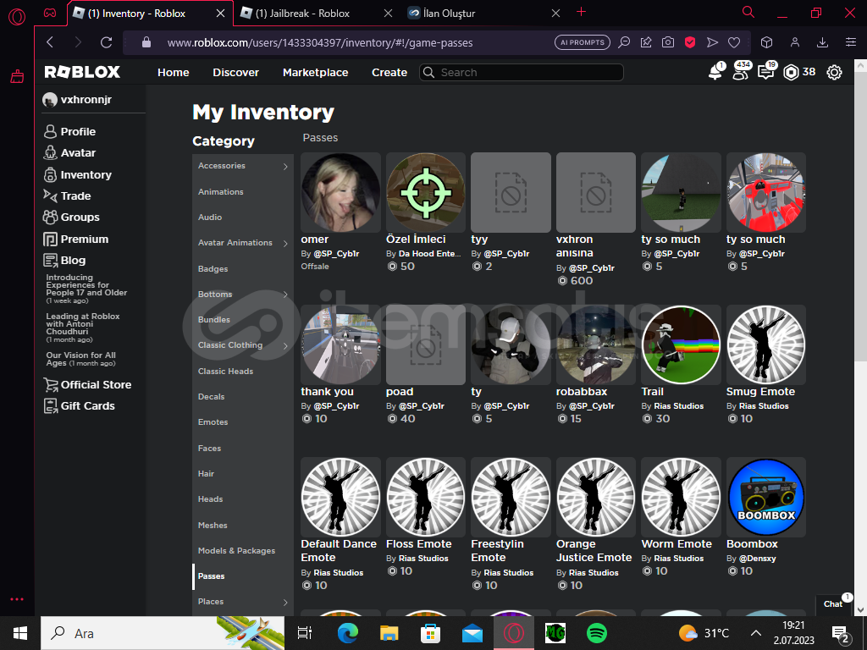Show hidden system tray icons

click(x=756, y=633)
